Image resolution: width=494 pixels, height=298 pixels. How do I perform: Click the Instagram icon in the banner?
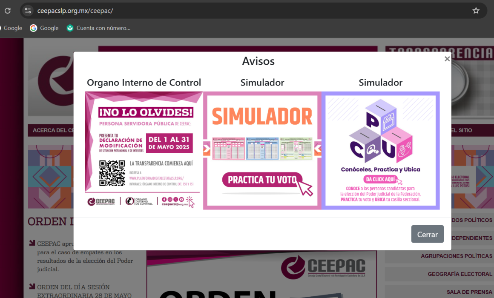(x=170, y=199)
